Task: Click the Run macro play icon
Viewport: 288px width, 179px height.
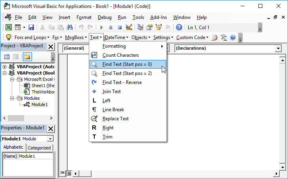Action: [x=101, y=27]
